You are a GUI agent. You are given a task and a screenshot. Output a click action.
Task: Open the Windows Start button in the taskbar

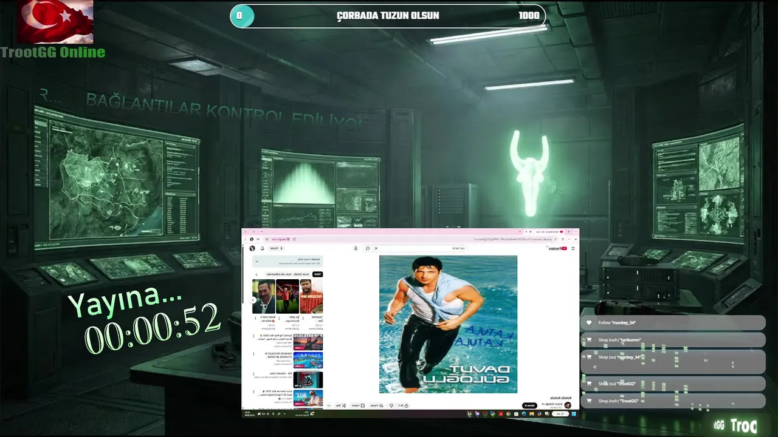(575, 414)
